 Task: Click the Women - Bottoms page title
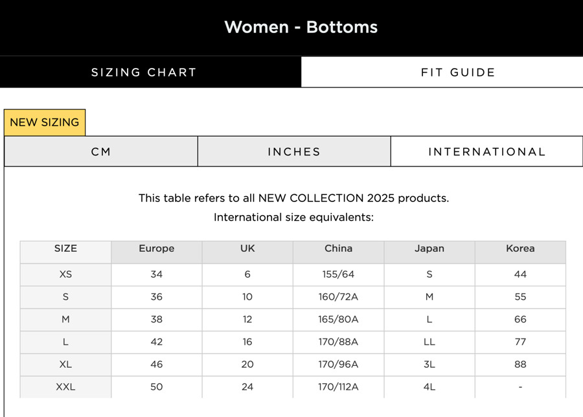[x=301, y=27]
